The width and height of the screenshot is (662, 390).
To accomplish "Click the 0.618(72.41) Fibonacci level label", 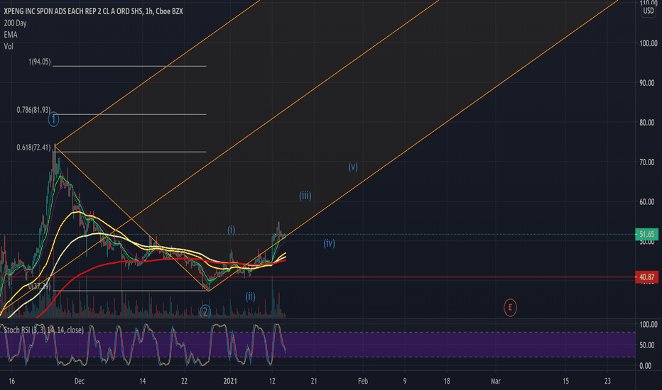I will coord(33,147).
